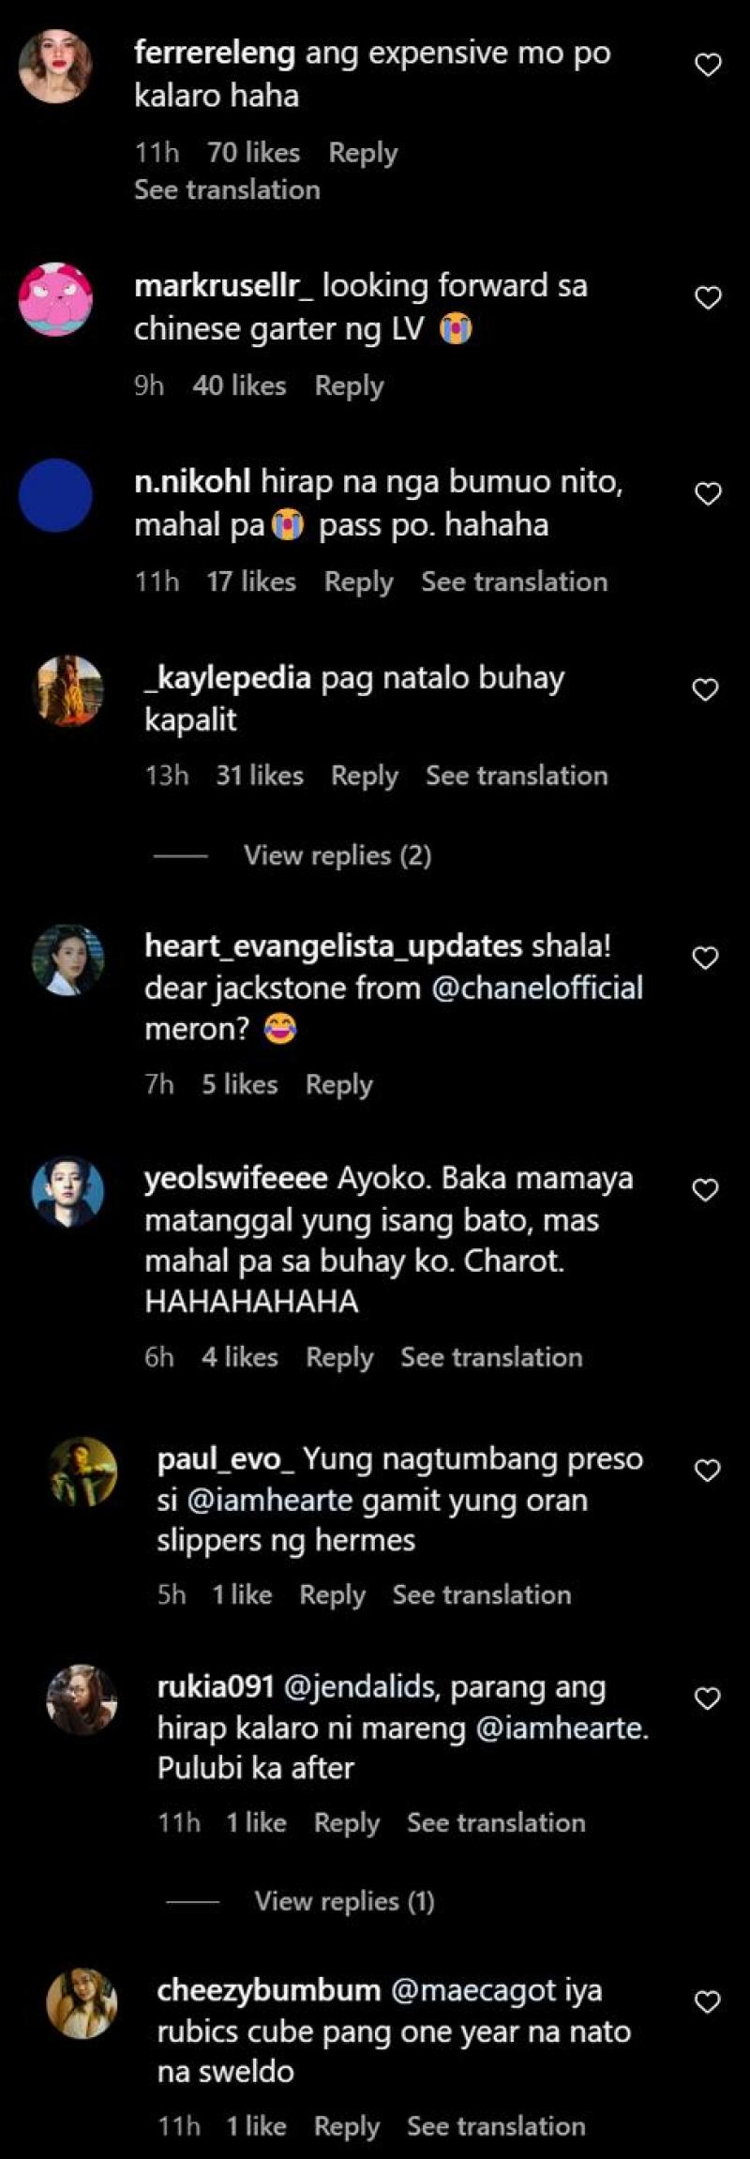Expand View replies (1) under rukia091
The height and width of the screenshot is (2159, 750).
[344, 1901]
